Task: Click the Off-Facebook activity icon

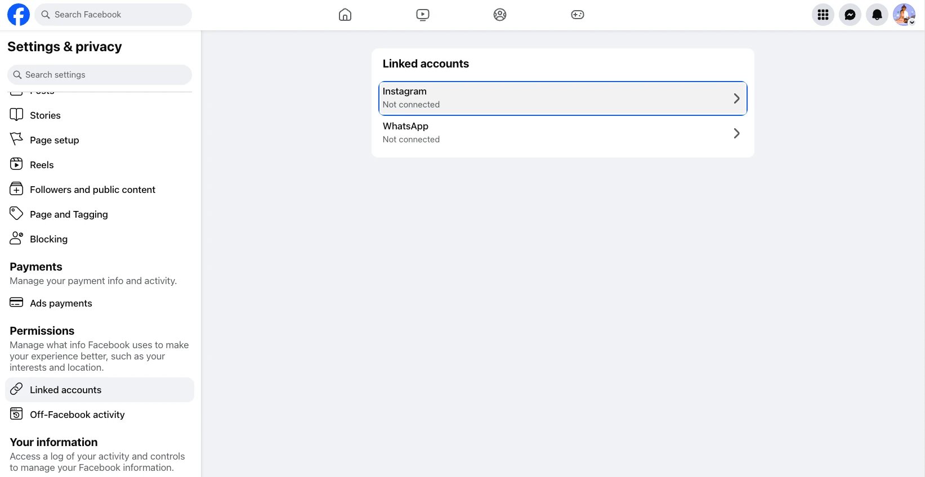Action: [x=16, y=414]
